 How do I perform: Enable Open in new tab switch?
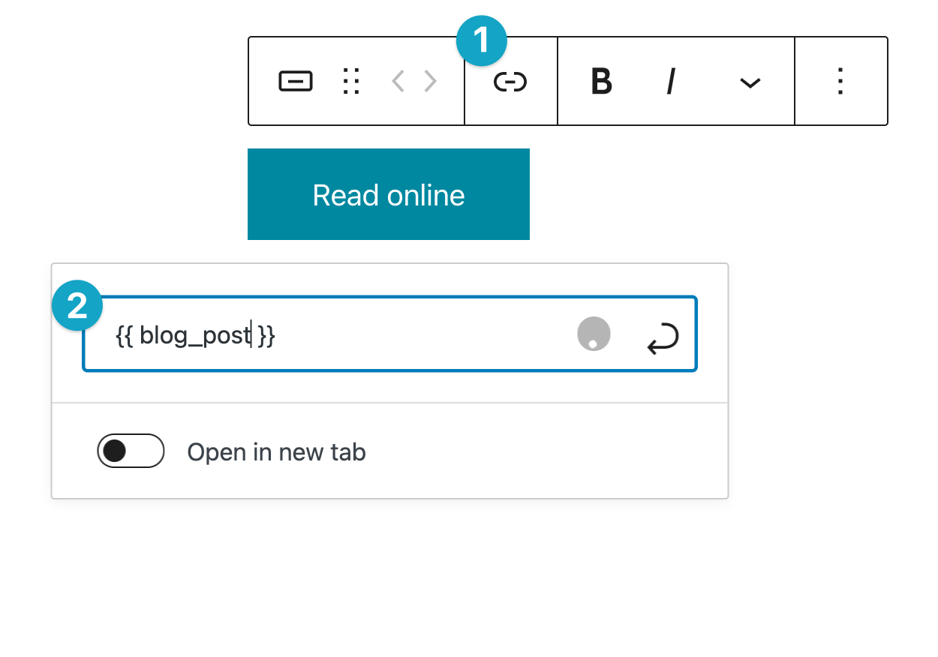pyautogui.click(x=131, y=451)
